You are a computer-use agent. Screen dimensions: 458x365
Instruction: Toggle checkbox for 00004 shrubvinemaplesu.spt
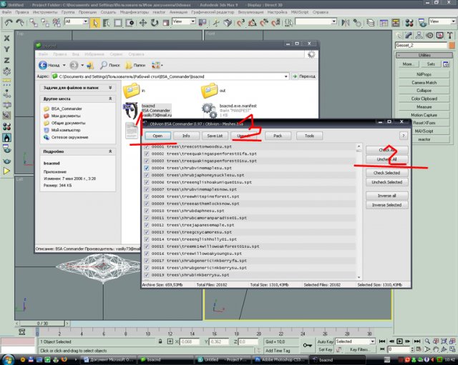coord(147,168)
